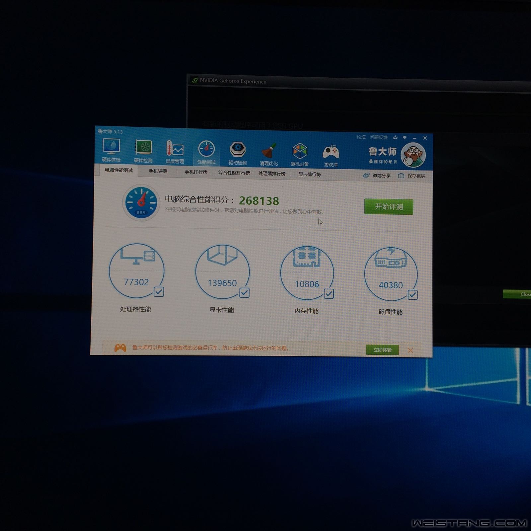The image size is (531, 531).
Task: Open 硬件体检 hardware checkup icon
Action: [x=111, y=147]
